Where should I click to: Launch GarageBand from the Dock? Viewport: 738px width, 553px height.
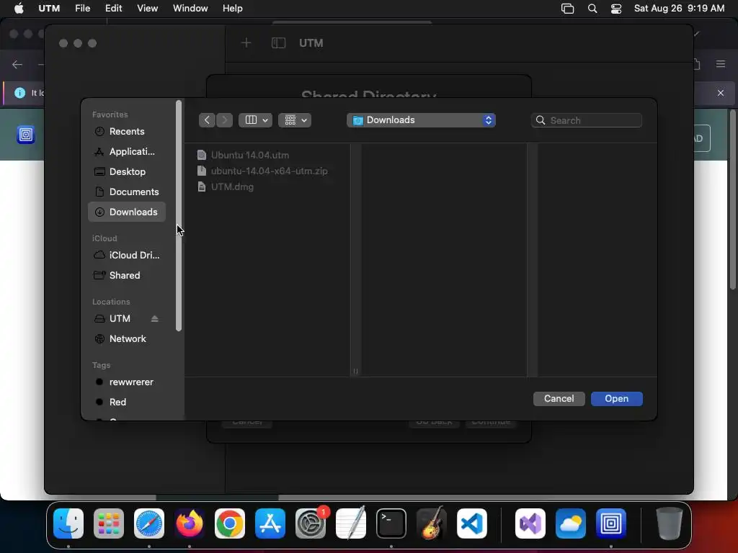[x=432, y=523]
